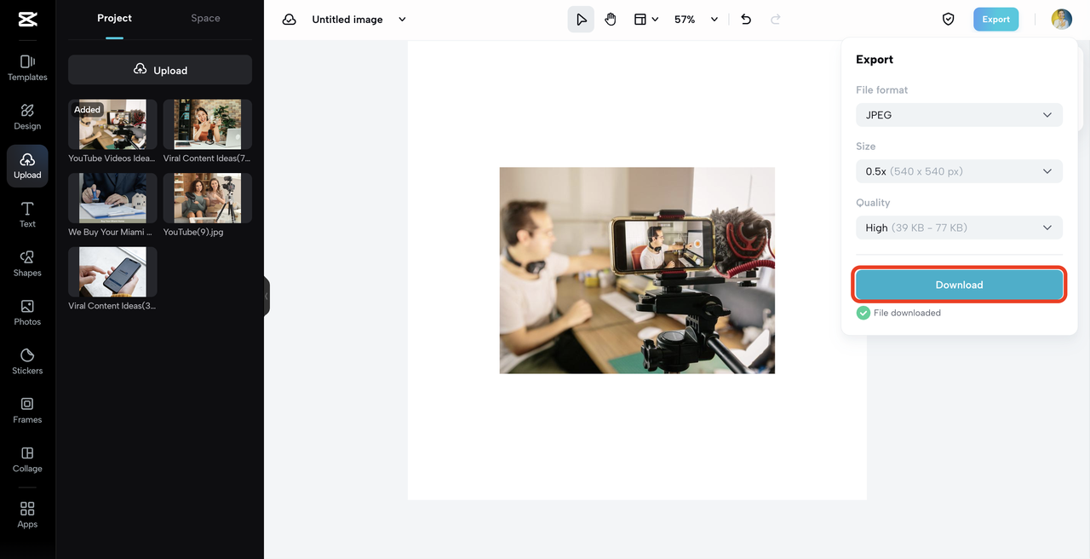The height and width of the screenshot is (559, 1090).
Task: Expand the Untitled image name dropdown
Action: tap(402, 19)
